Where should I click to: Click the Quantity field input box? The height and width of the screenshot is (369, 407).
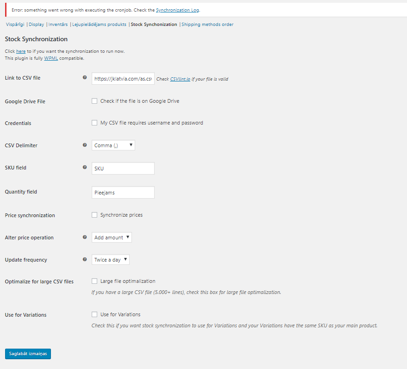pos(123,192)
